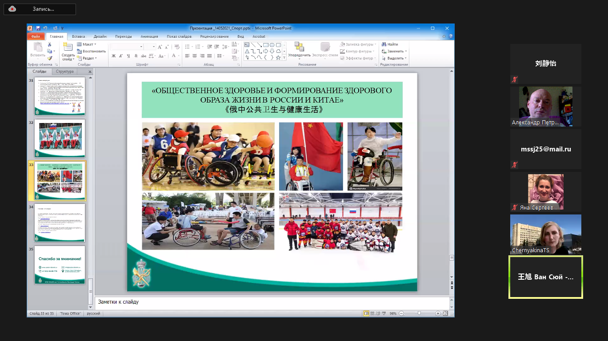Click the center text alignment icon
608x341 pixels.
point(195,56)
